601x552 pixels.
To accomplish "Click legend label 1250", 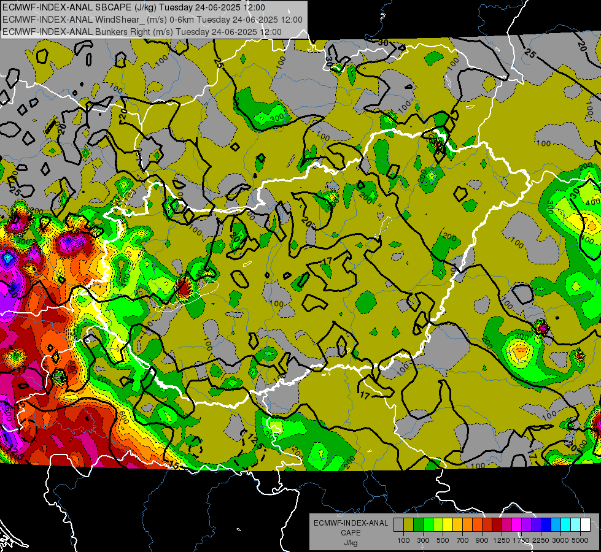I will (502, 540).
